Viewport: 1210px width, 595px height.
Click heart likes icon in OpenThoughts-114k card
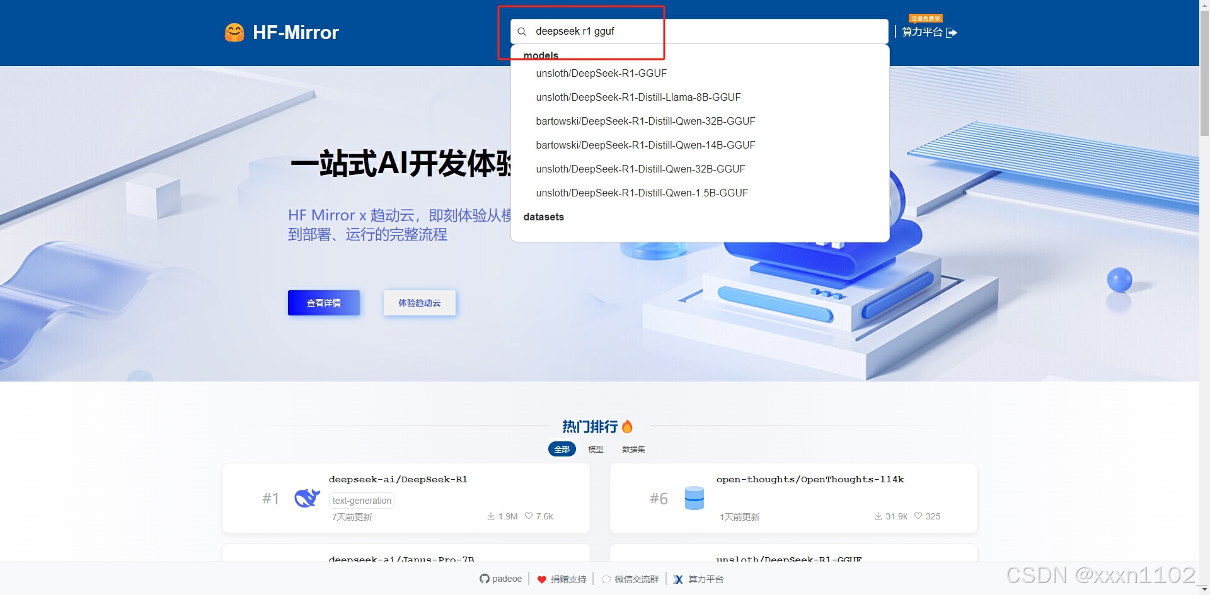(x=918, y=516)
